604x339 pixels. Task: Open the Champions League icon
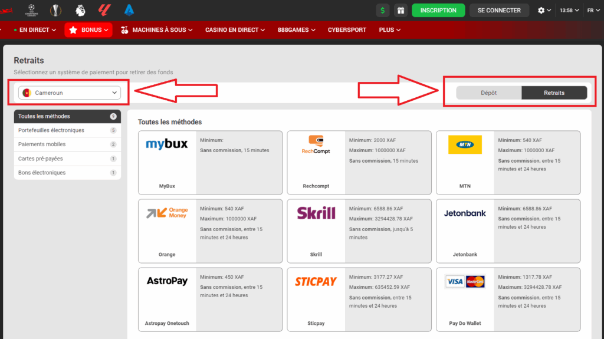click(x=32, y=10)
